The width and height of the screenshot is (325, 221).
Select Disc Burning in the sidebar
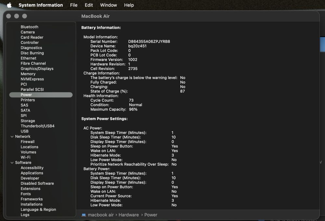tap(32, 53)
